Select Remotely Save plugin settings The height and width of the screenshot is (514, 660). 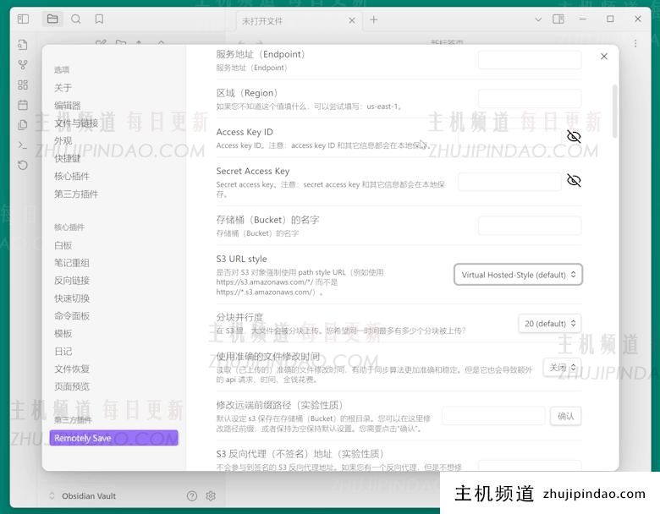pyautogui.click(x=113, y=438)
